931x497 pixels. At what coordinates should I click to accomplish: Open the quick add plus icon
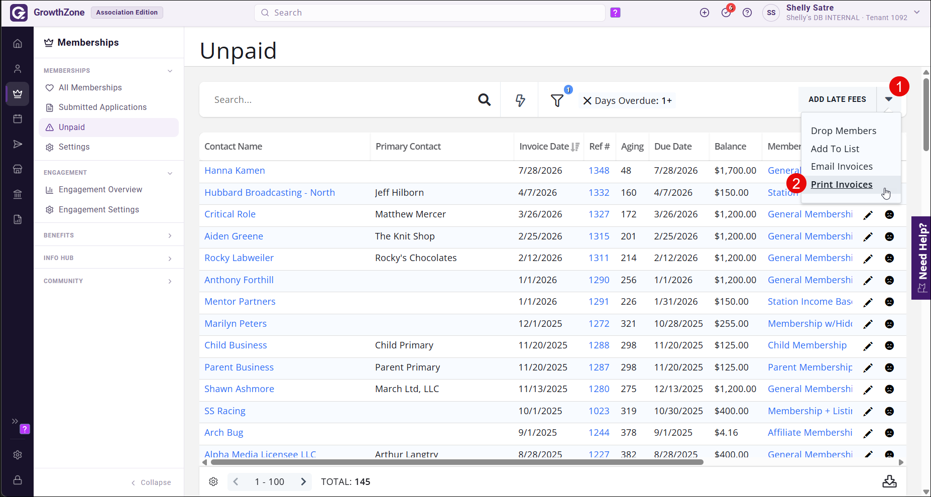705,13
